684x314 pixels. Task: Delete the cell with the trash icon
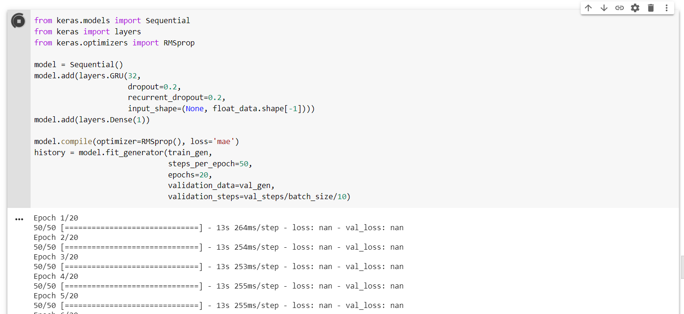(651, 8)
